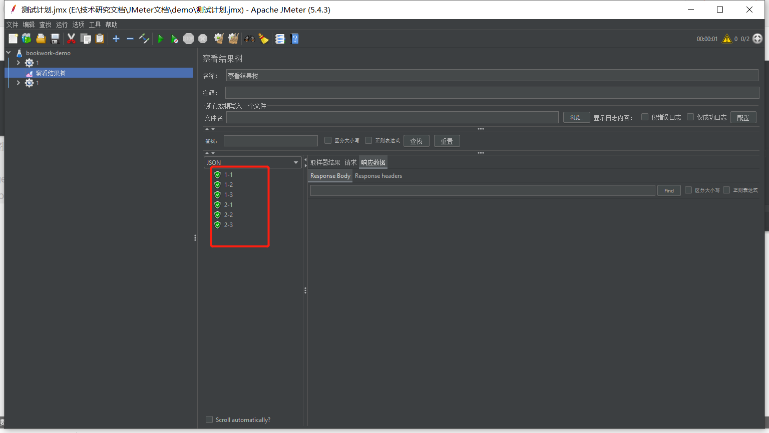Switch to Response headers tab
The image size is (769, 433).
(x=378, y=176)
